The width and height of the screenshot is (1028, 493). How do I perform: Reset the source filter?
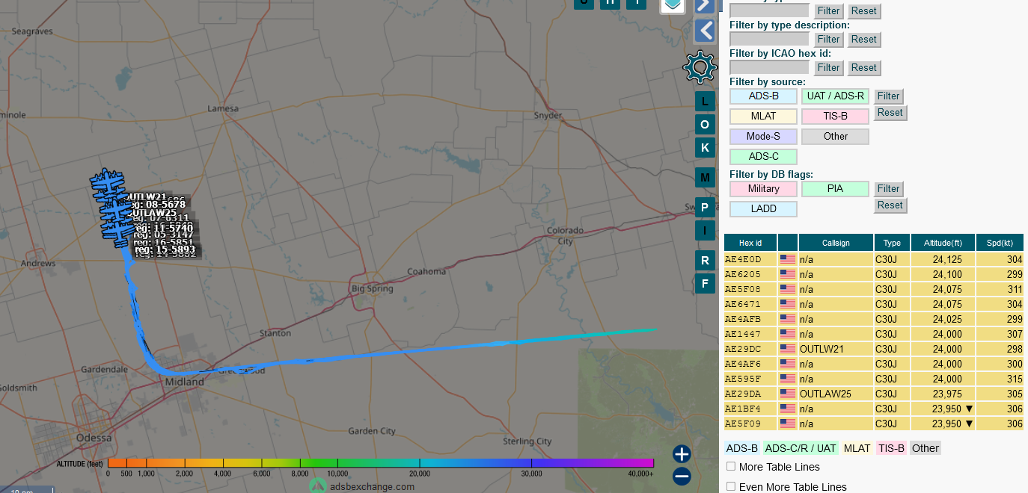[890, 113]
